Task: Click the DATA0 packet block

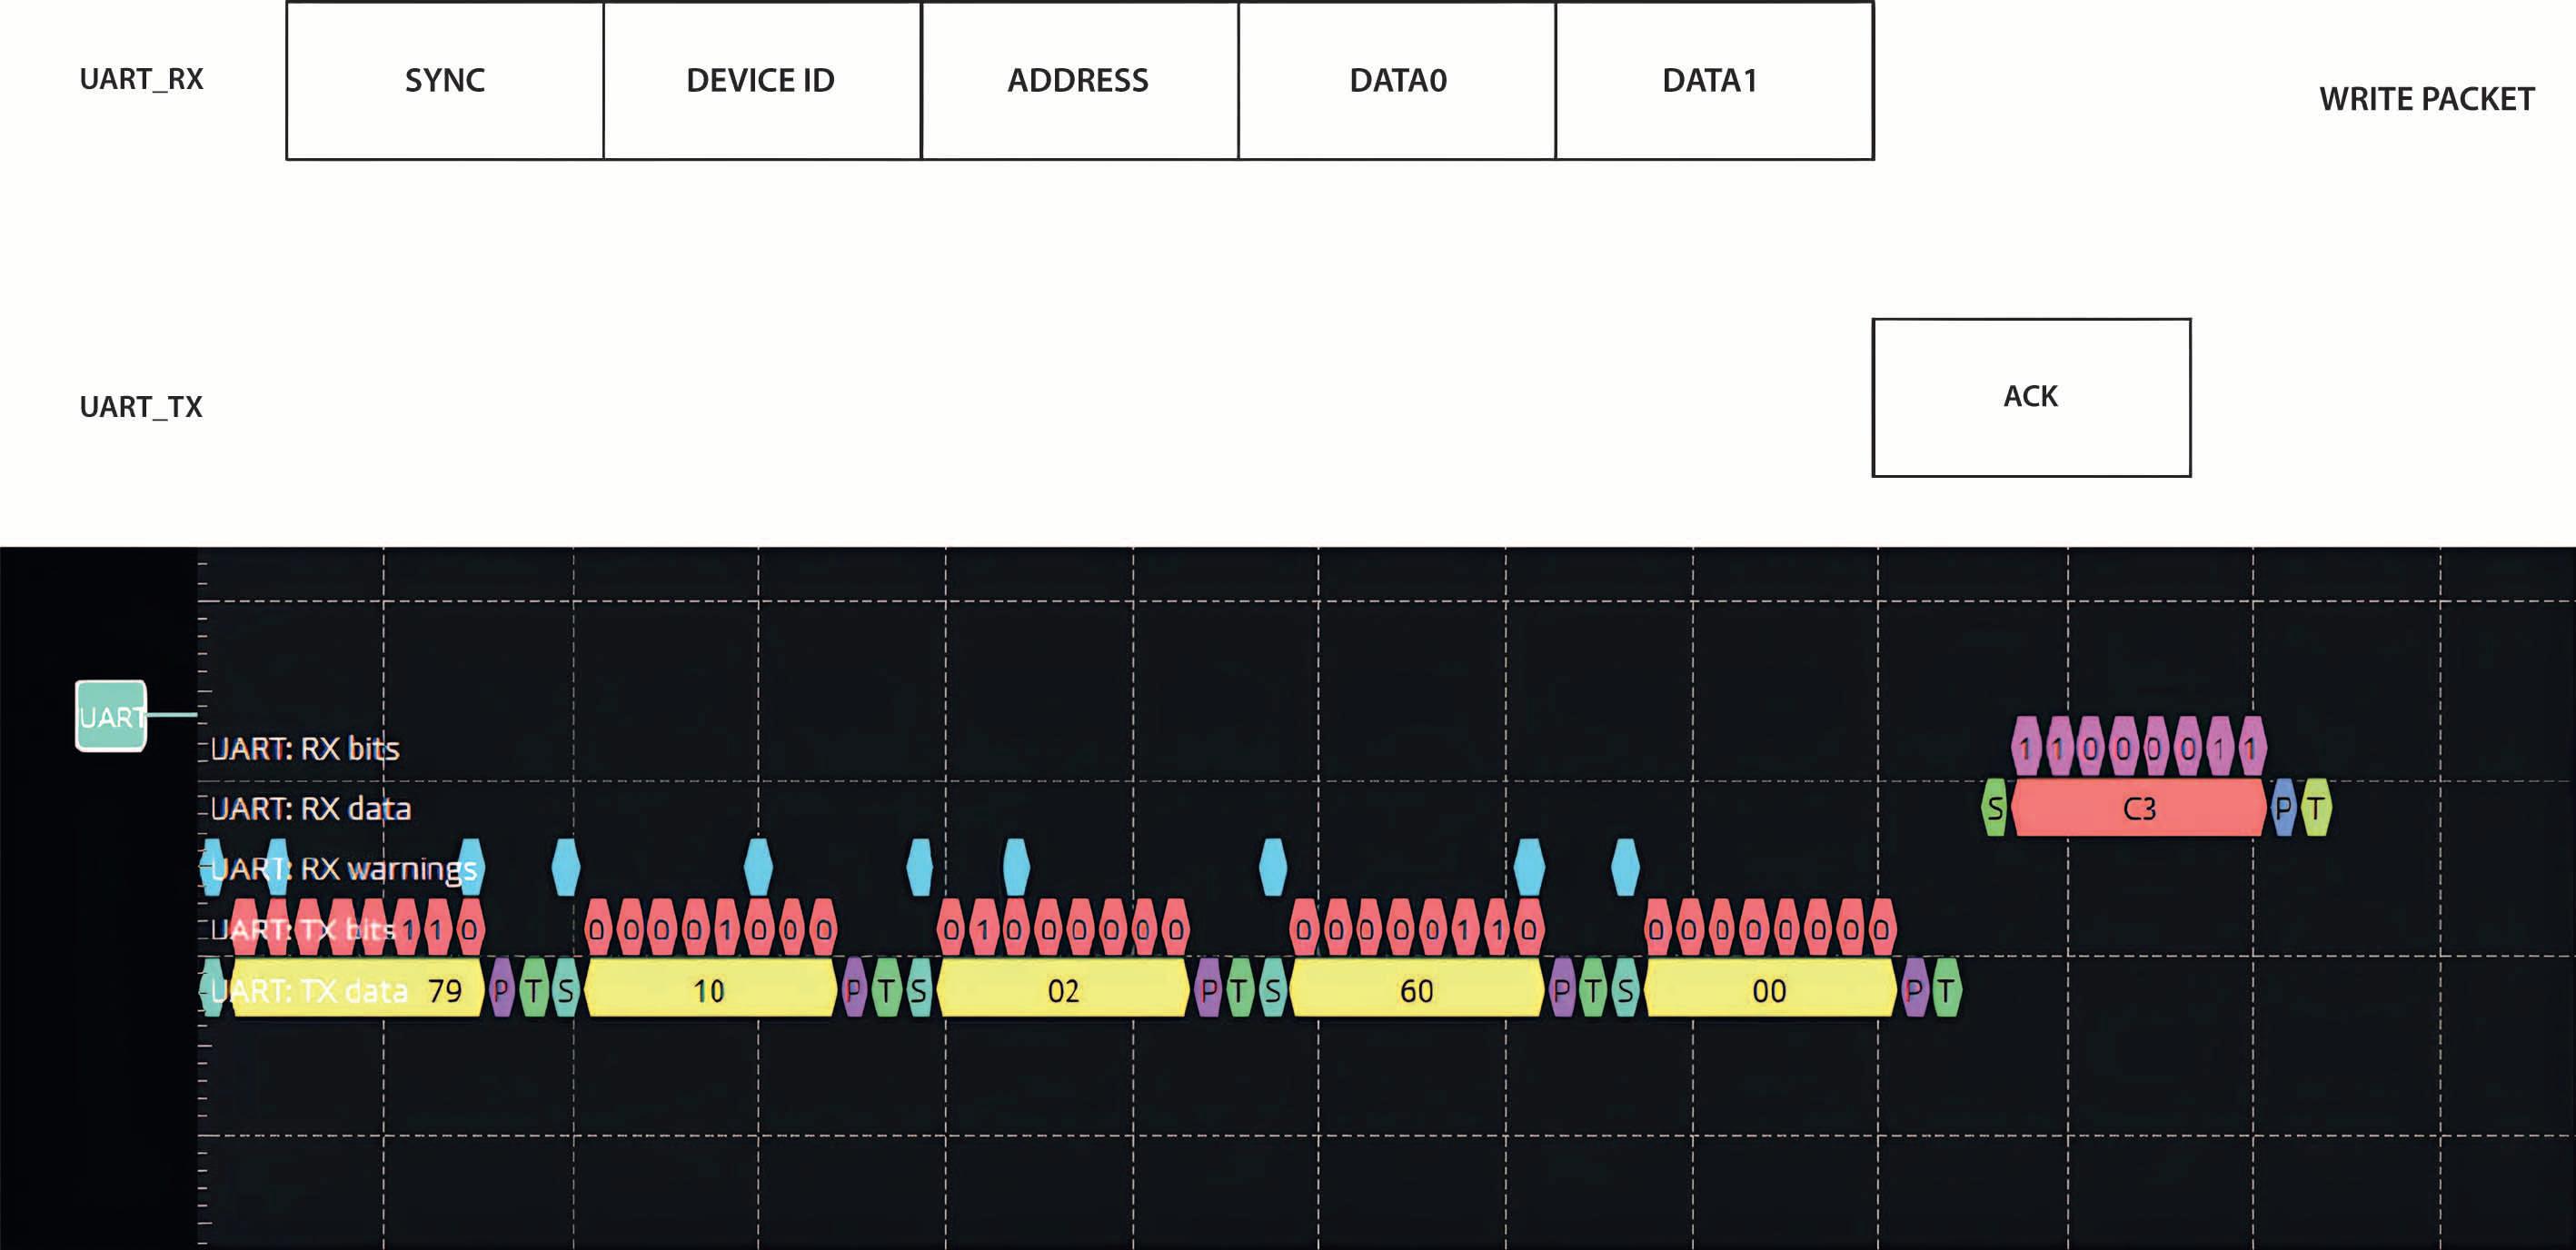Action: tap(1397, 80)
